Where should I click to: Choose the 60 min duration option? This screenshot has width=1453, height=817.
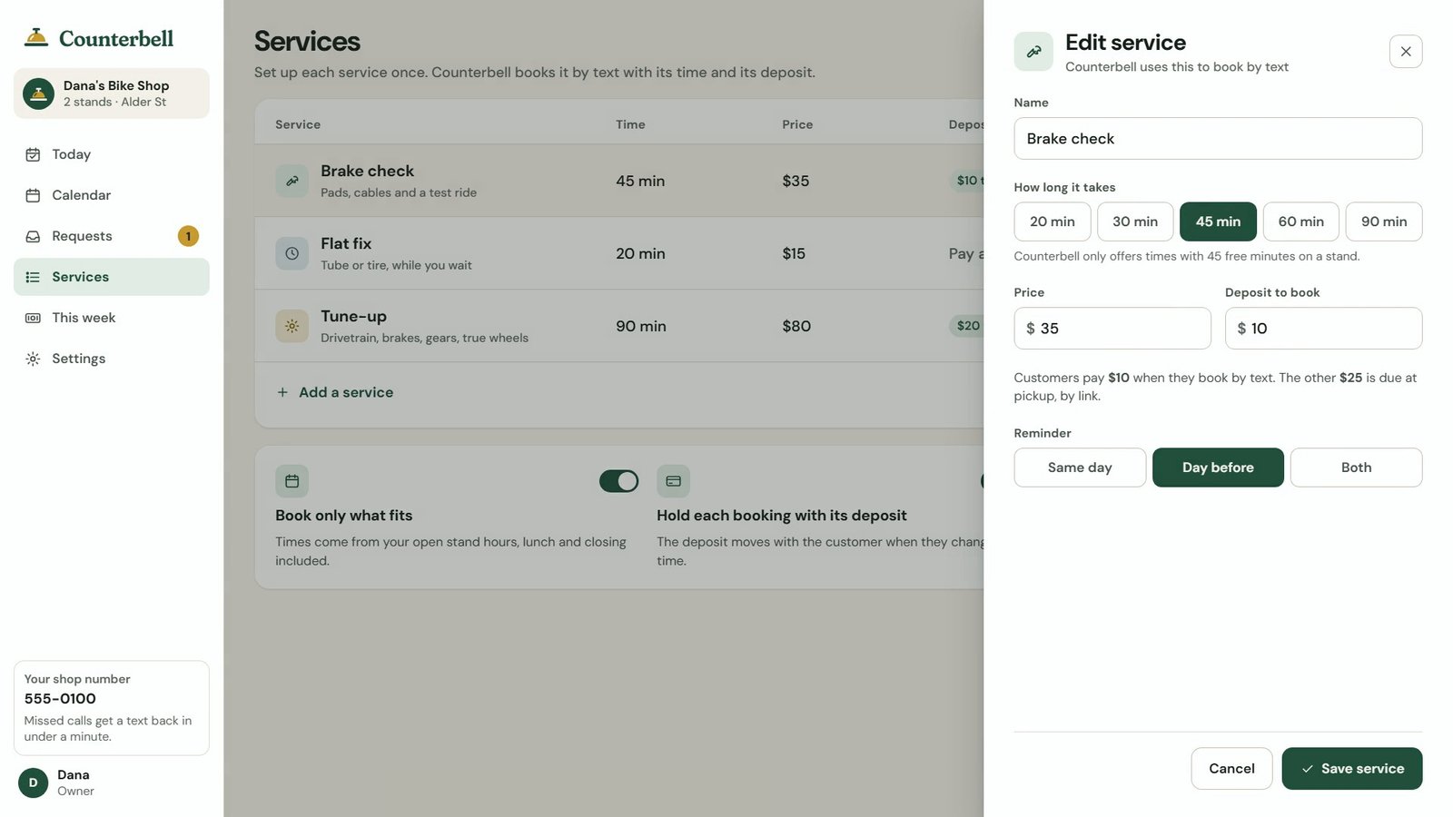tap(1301, 221)
